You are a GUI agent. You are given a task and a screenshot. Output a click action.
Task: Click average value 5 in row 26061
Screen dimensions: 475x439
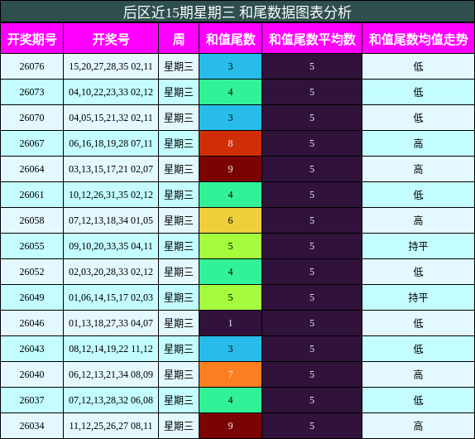(312, 195)
